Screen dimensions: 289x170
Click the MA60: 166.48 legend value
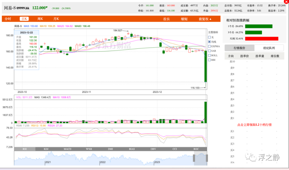(x=82, y=26)
